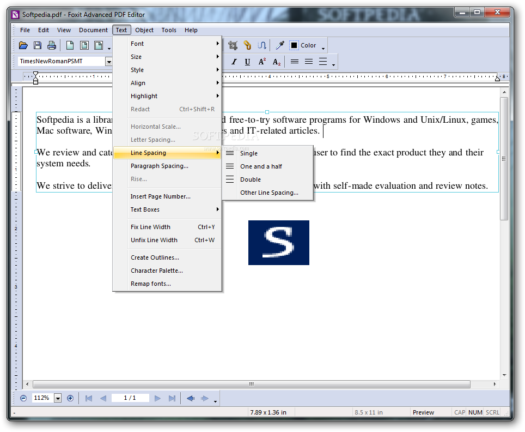Select Paragraph Spacing menu entry
This screenshot has width=525, height=432.
pos(167,166)
